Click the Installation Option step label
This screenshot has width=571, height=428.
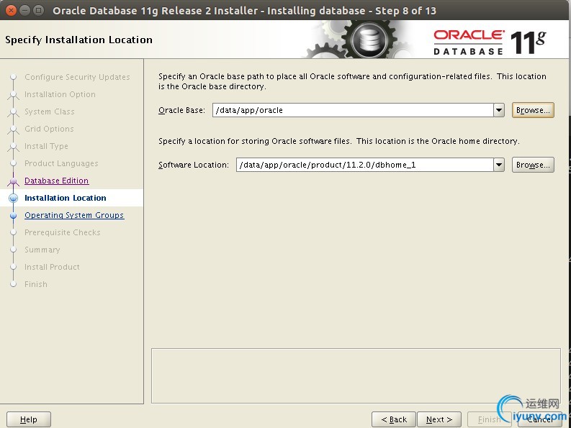[60, 94]
